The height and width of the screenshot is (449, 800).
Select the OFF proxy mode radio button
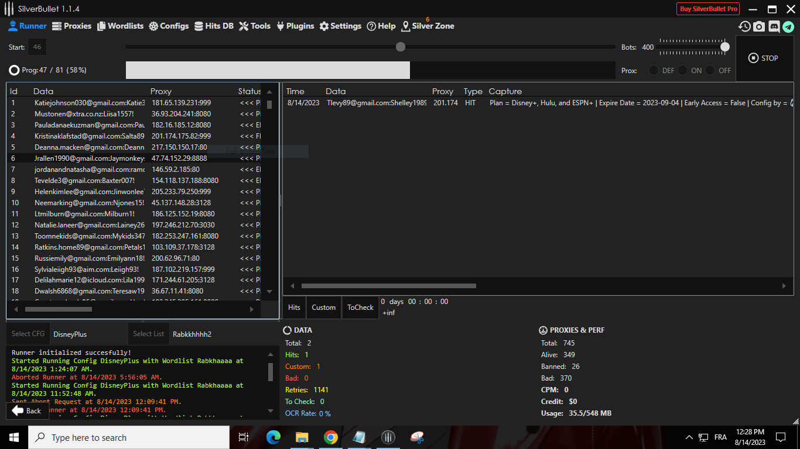[x=710, y=70]
